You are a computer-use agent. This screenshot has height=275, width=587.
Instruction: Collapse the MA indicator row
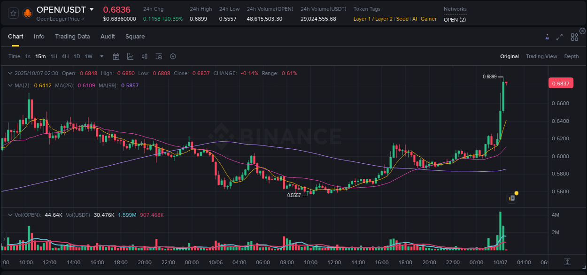click(x=10, y=85)
